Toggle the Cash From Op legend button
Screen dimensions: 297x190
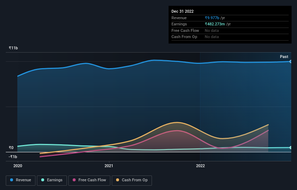(x=132, y=180)
